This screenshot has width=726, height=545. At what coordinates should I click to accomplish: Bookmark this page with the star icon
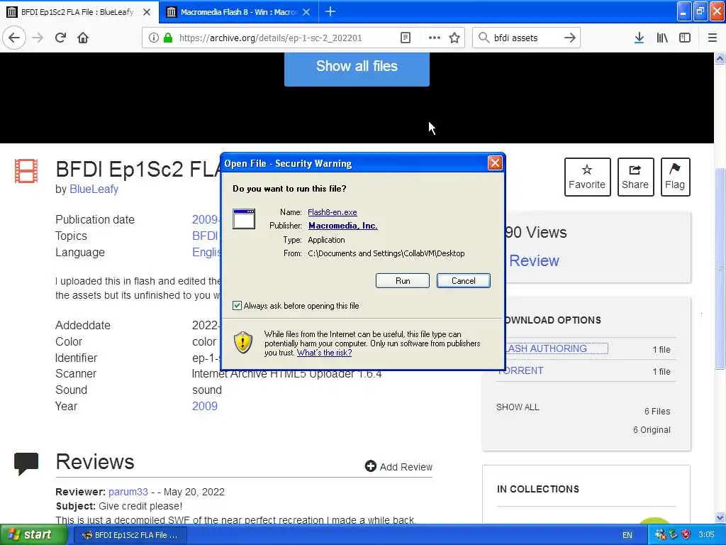click(x=454, y=38)
